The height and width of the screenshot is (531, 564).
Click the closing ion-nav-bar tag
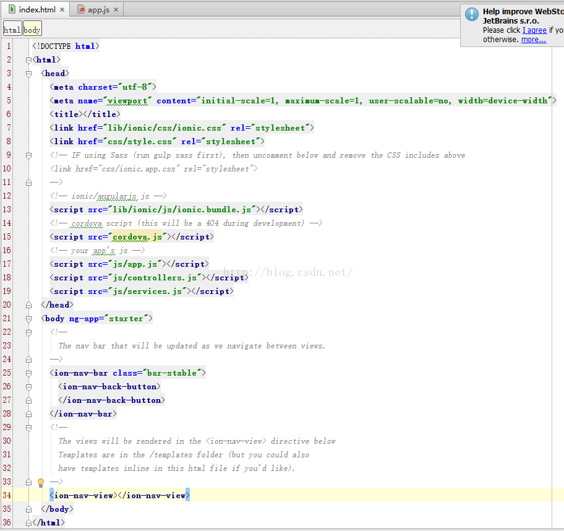coord(83,414)
